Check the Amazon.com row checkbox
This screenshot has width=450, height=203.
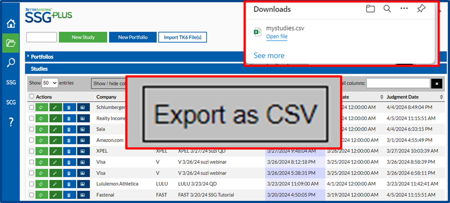32,140
